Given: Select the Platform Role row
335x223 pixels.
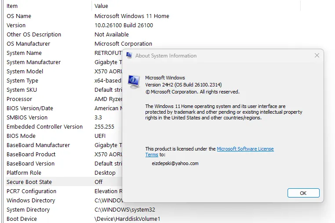Looking at the screenshot, I should click(64, 173).
